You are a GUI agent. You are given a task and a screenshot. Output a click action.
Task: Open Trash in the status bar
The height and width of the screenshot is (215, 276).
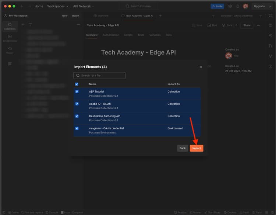tap(257, 212)
